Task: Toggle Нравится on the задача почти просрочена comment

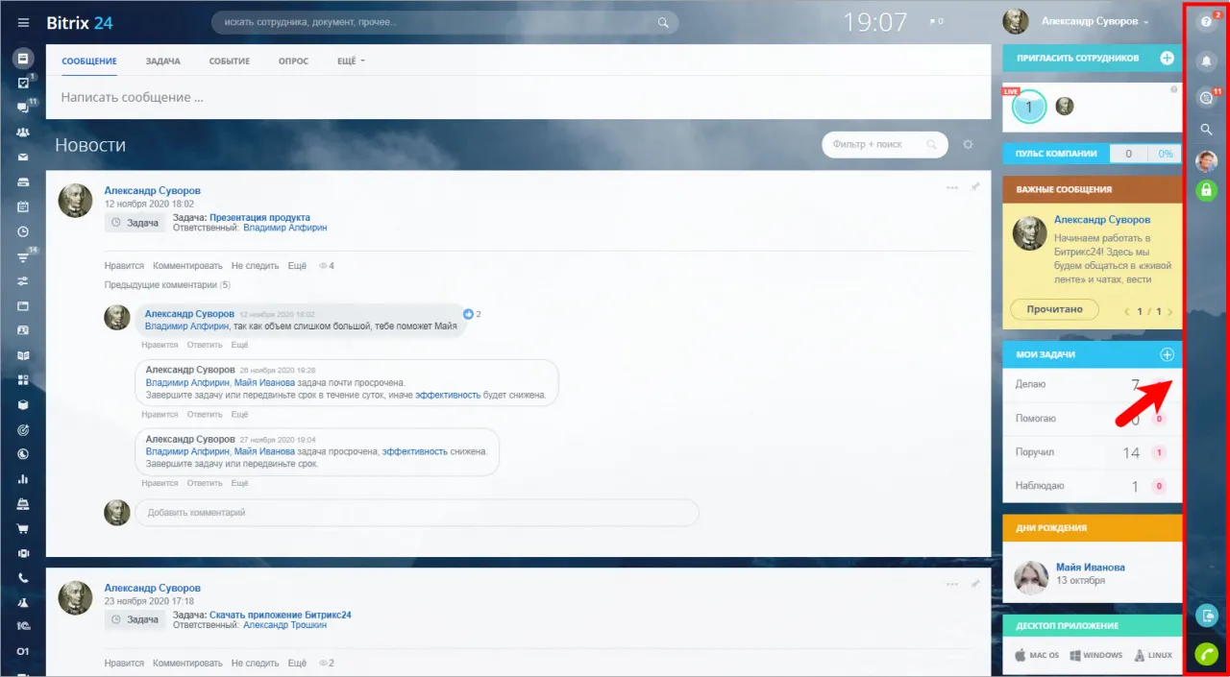Action: click(160, 415)
